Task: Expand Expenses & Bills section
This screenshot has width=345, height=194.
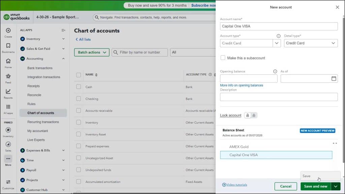Action: [63, 151]
